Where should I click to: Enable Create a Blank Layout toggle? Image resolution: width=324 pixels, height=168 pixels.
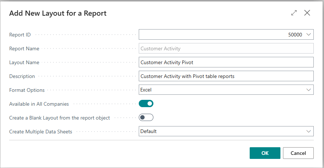[146, 117]
